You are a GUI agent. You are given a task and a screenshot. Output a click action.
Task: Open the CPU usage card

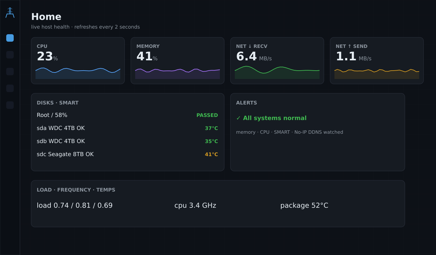[78, 61]
